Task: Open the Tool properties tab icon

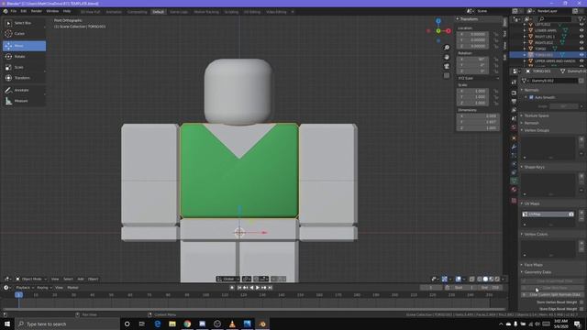Action: click(514, 82)
